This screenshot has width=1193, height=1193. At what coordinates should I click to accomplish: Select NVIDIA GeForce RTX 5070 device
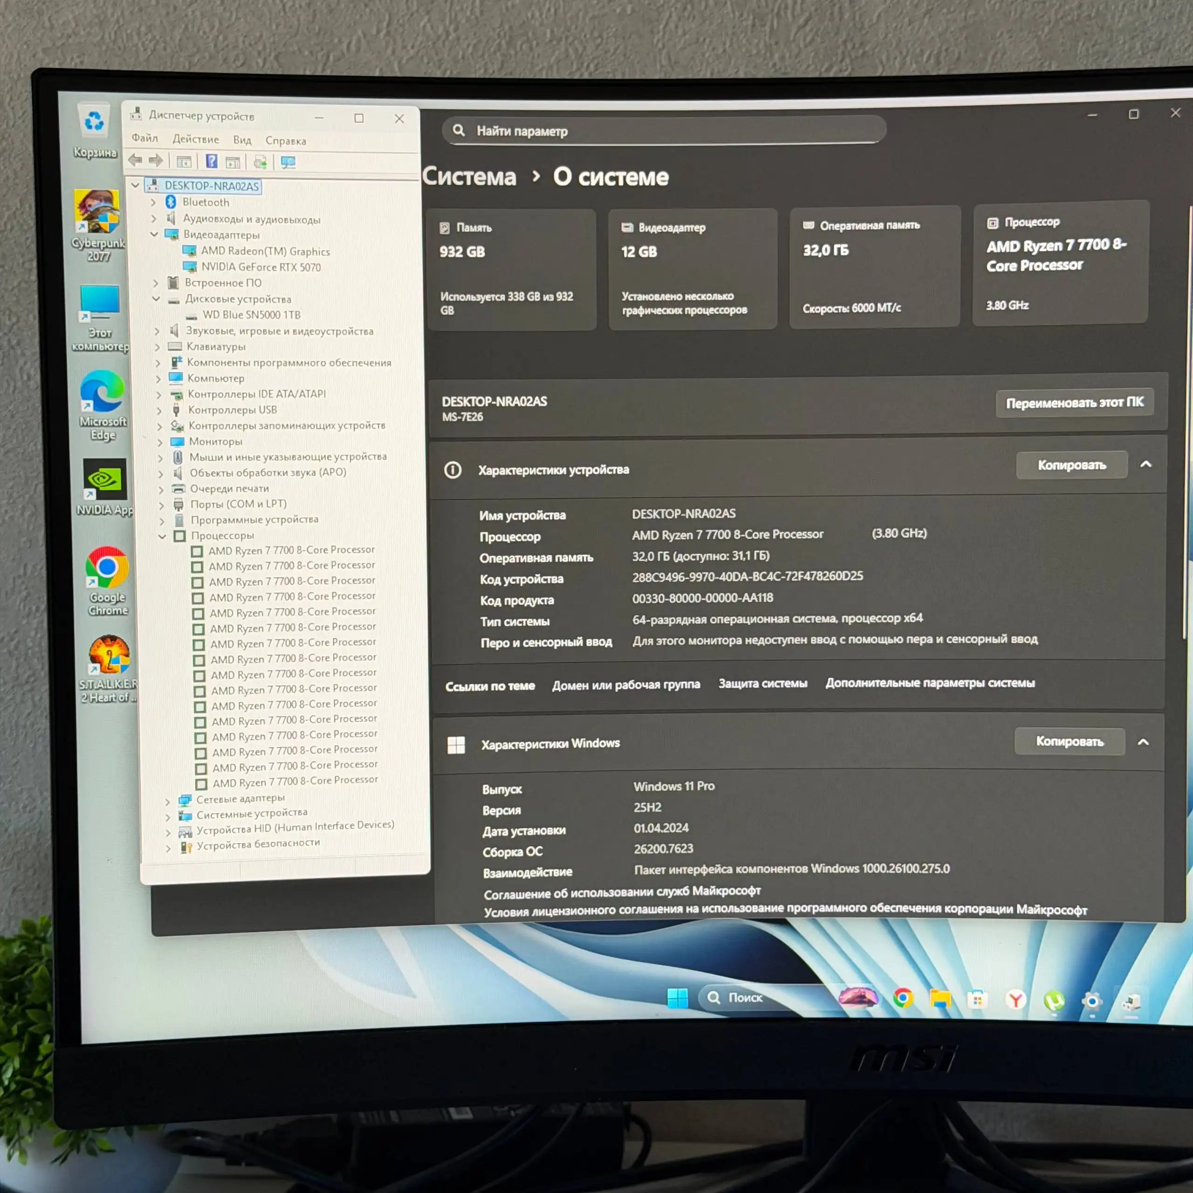point(261,267)
